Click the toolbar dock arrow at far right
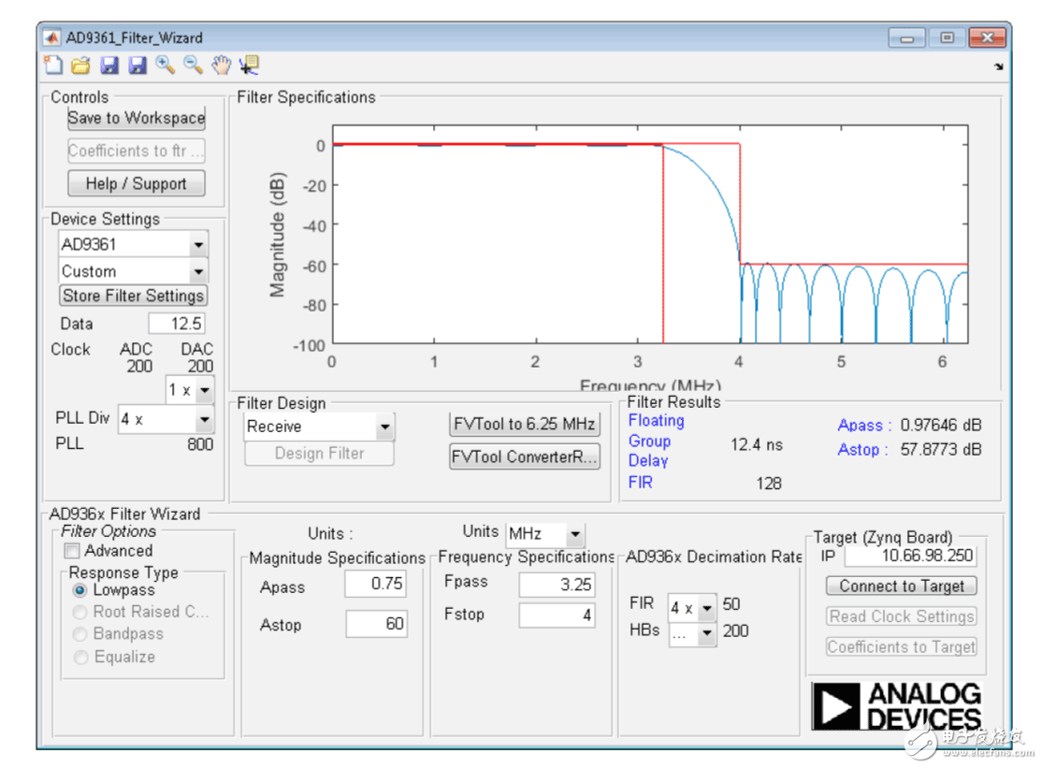 click(998, 66)
